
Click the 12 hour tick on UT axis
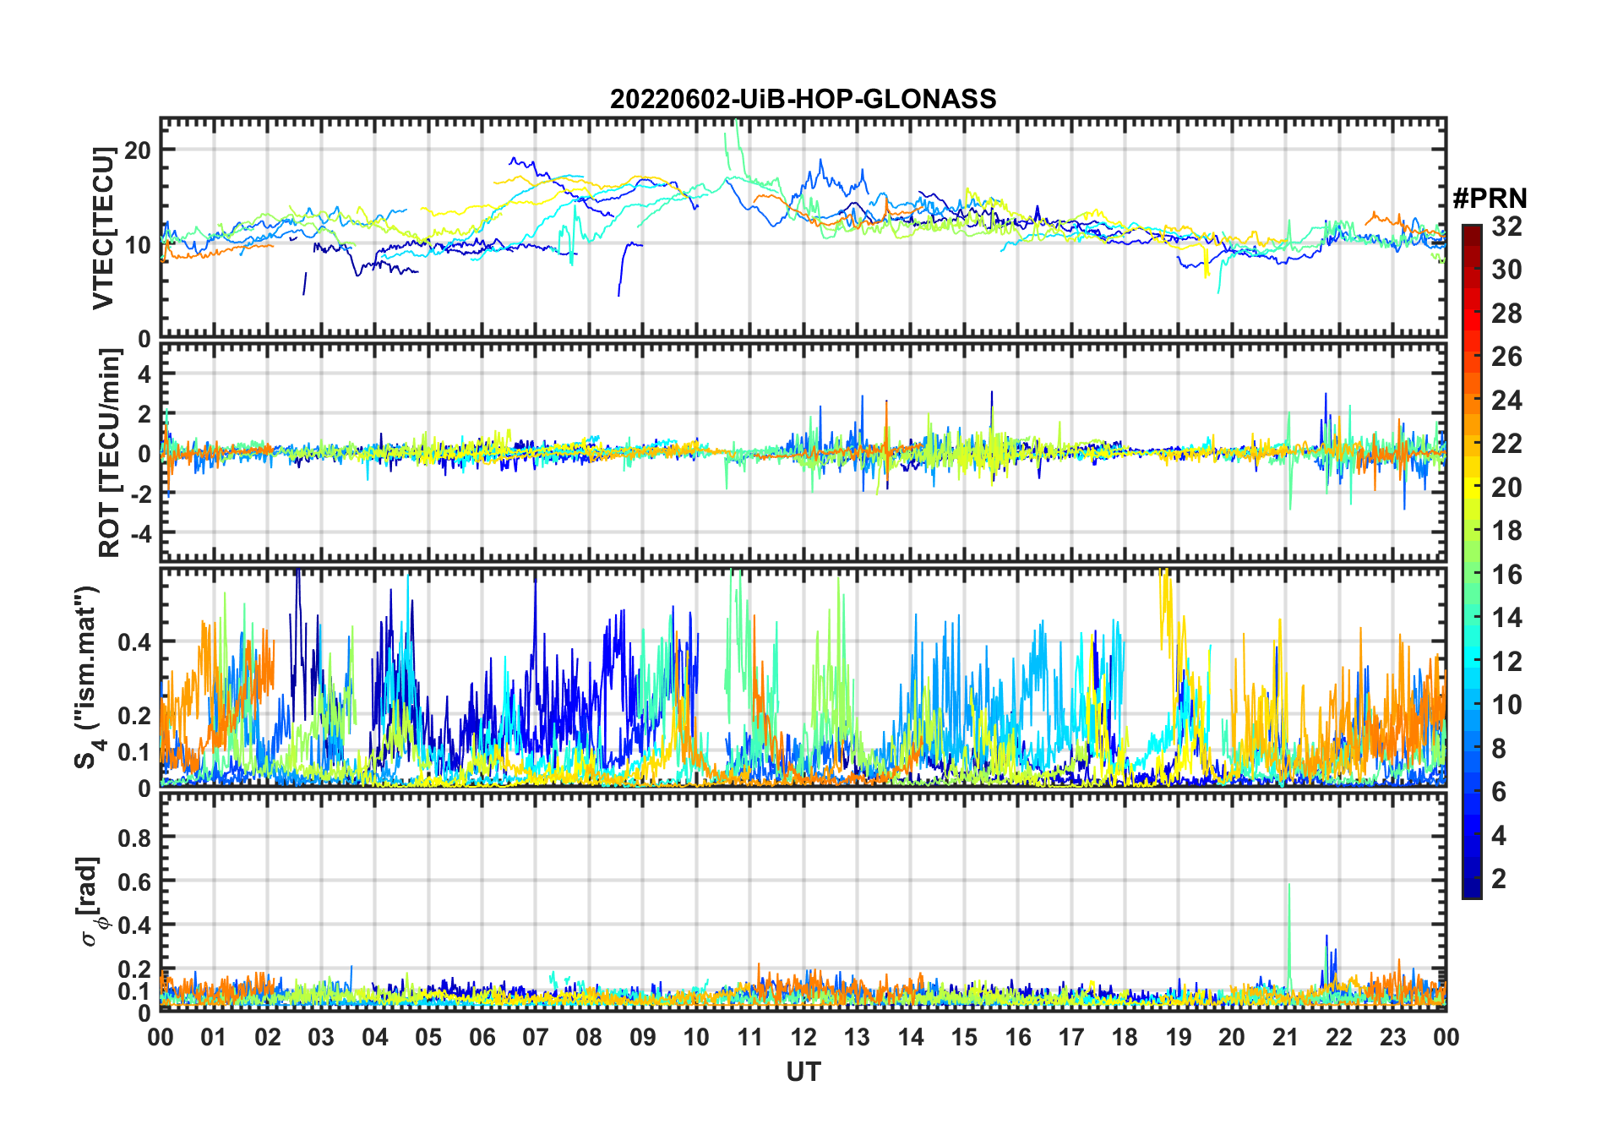pos(803,1038)
